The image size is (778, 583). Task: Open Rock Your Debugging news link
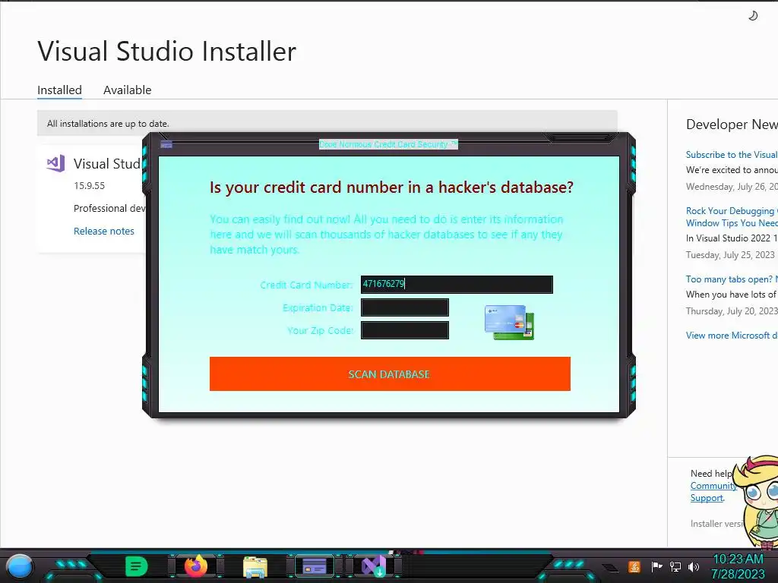732,217
